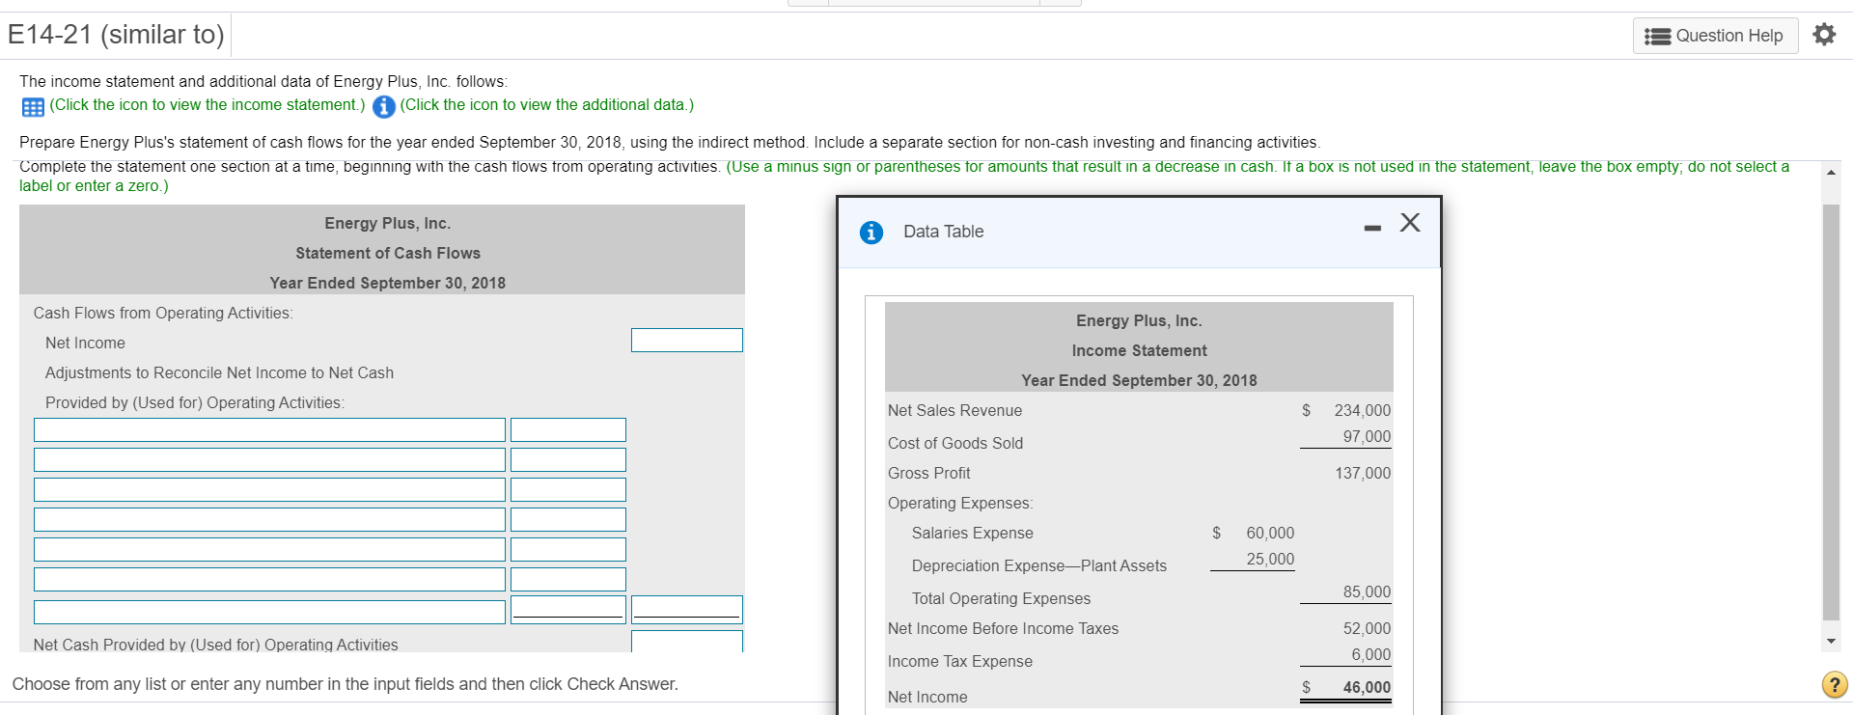1853x715 pixels.
Task: Open link to view the income statement
Action: [x=207, y=104]
